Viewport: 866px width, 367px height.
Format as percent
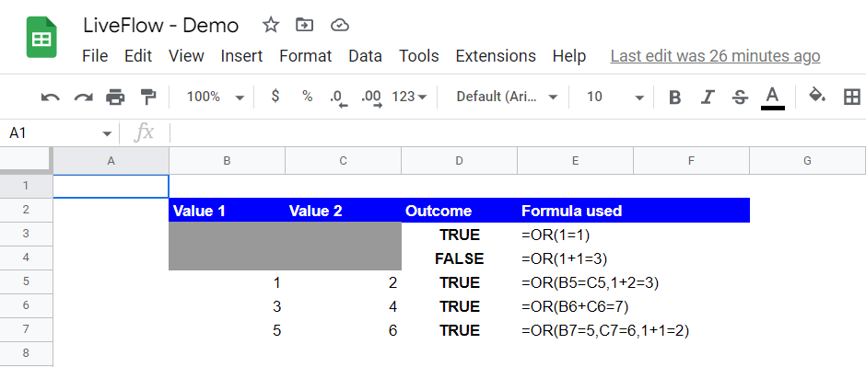coord(307,97)
